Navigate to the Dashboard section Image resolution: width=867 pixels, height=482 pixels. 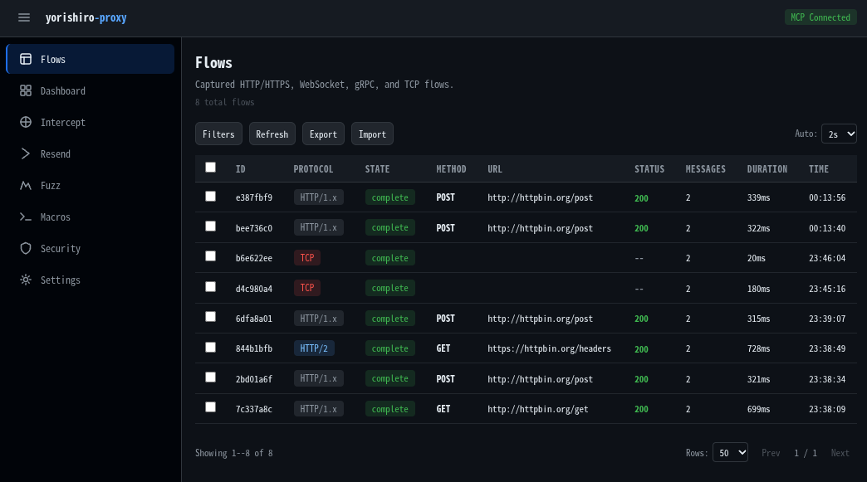pos(62,90)
